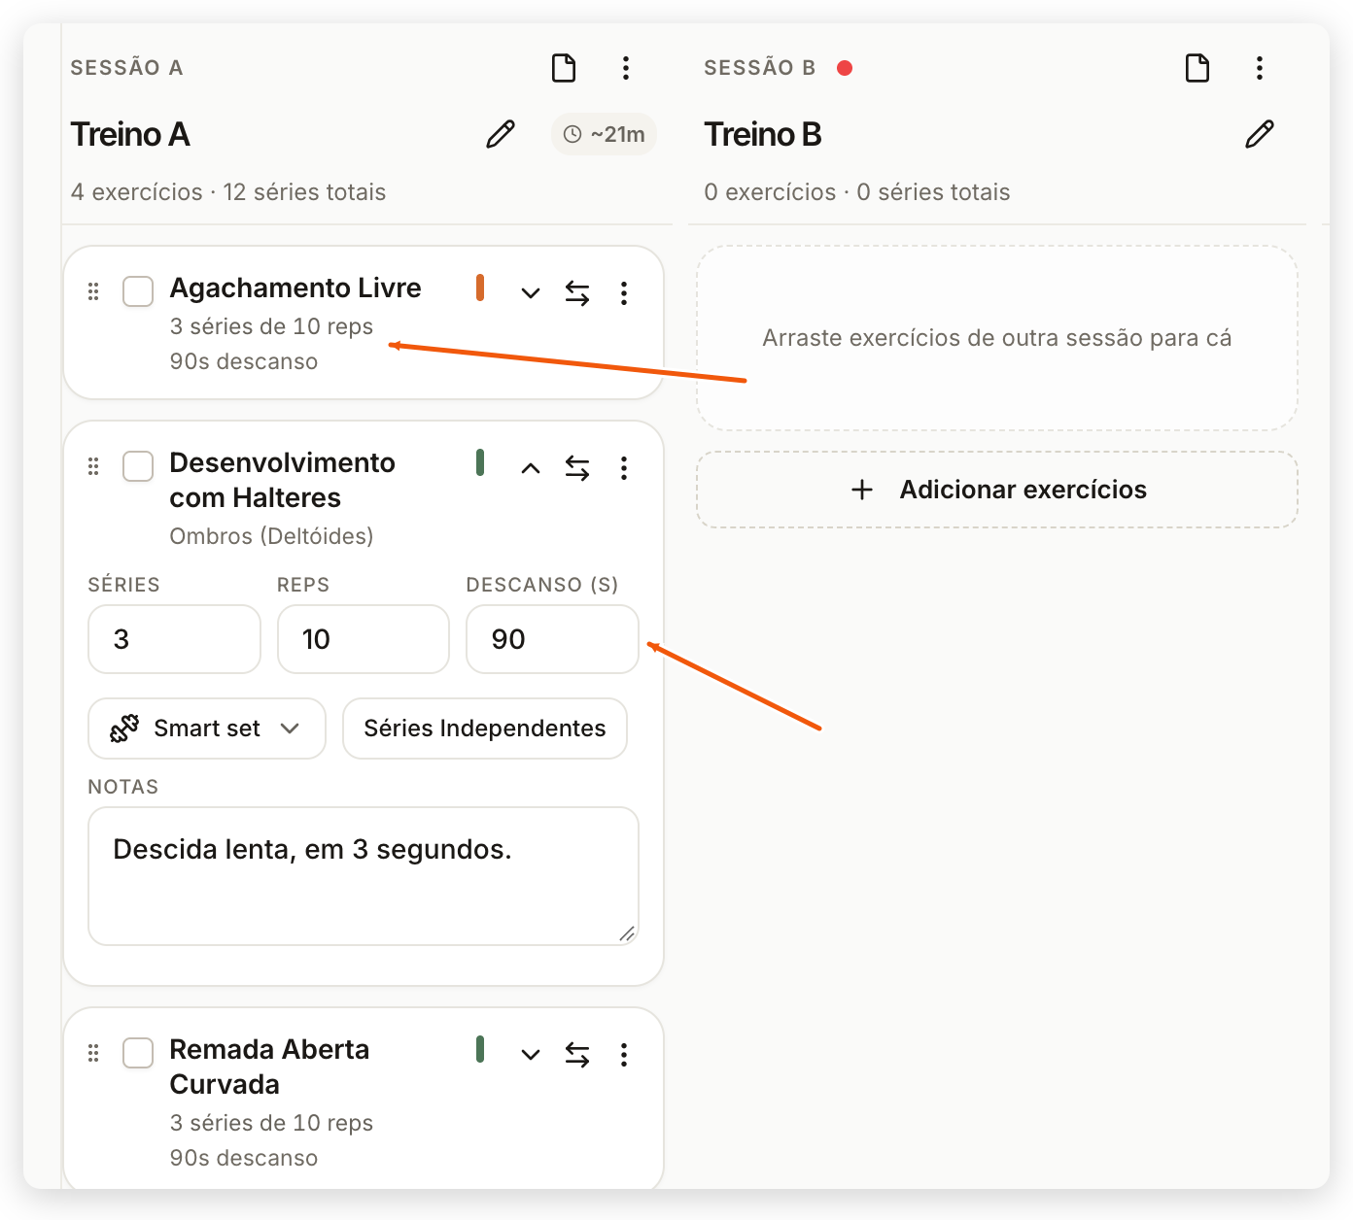Check the Agachamento Livre checkbox

click(x=138, y=291)
